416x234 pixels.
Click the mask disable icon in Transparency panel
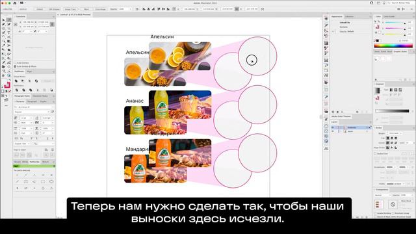coord(393,204)
